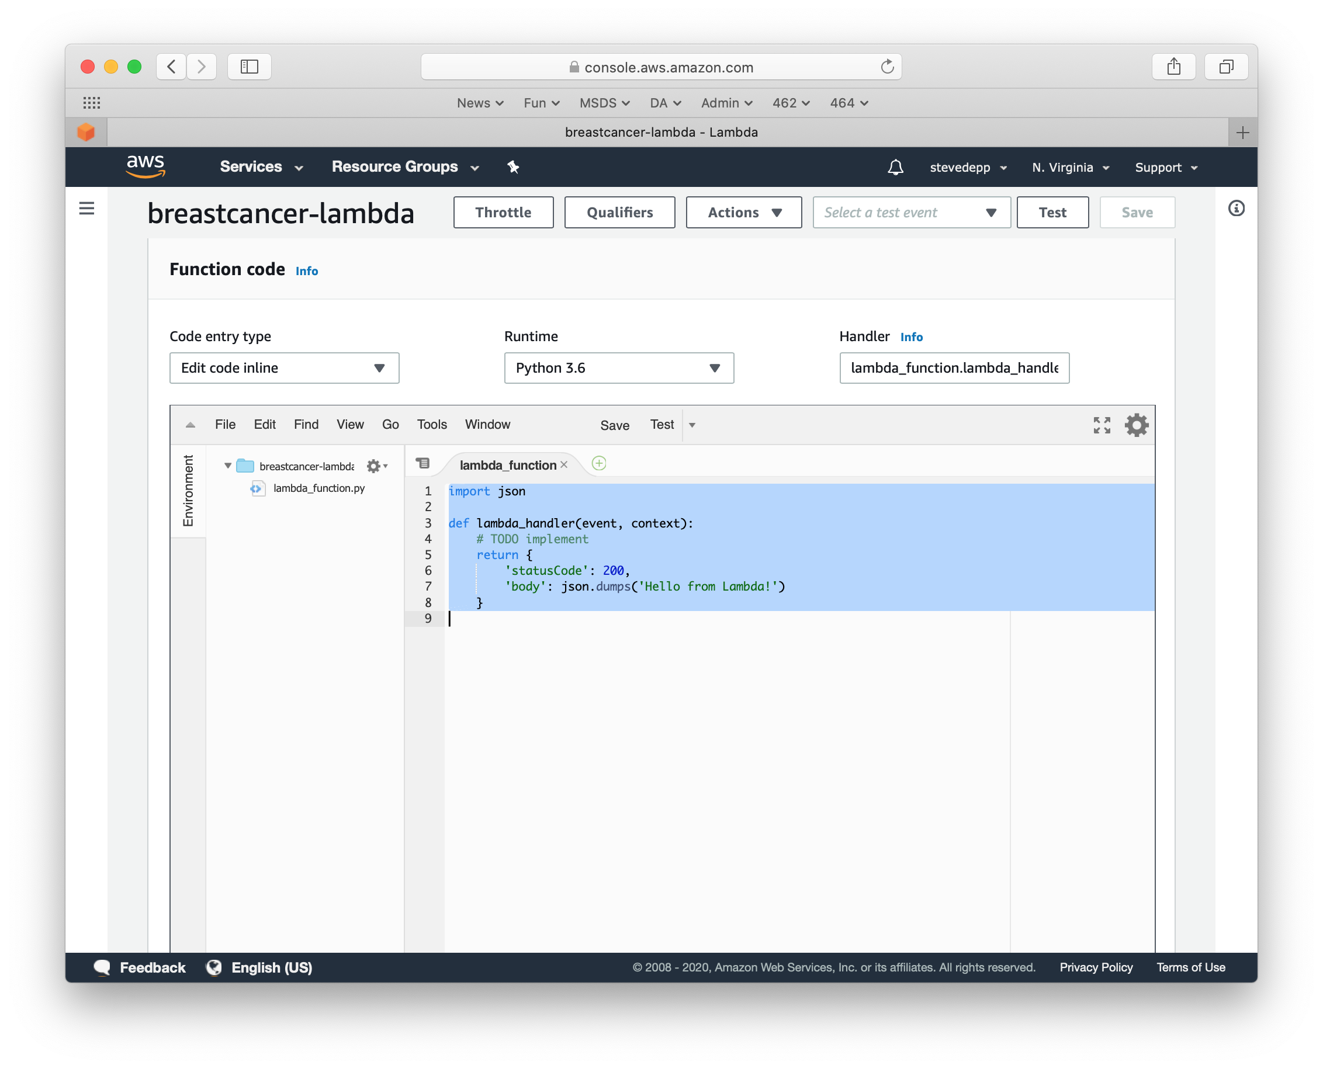Open the editor Test options arrow
The height and width of the screenshot is (1069, 1323).
[692, 425]
